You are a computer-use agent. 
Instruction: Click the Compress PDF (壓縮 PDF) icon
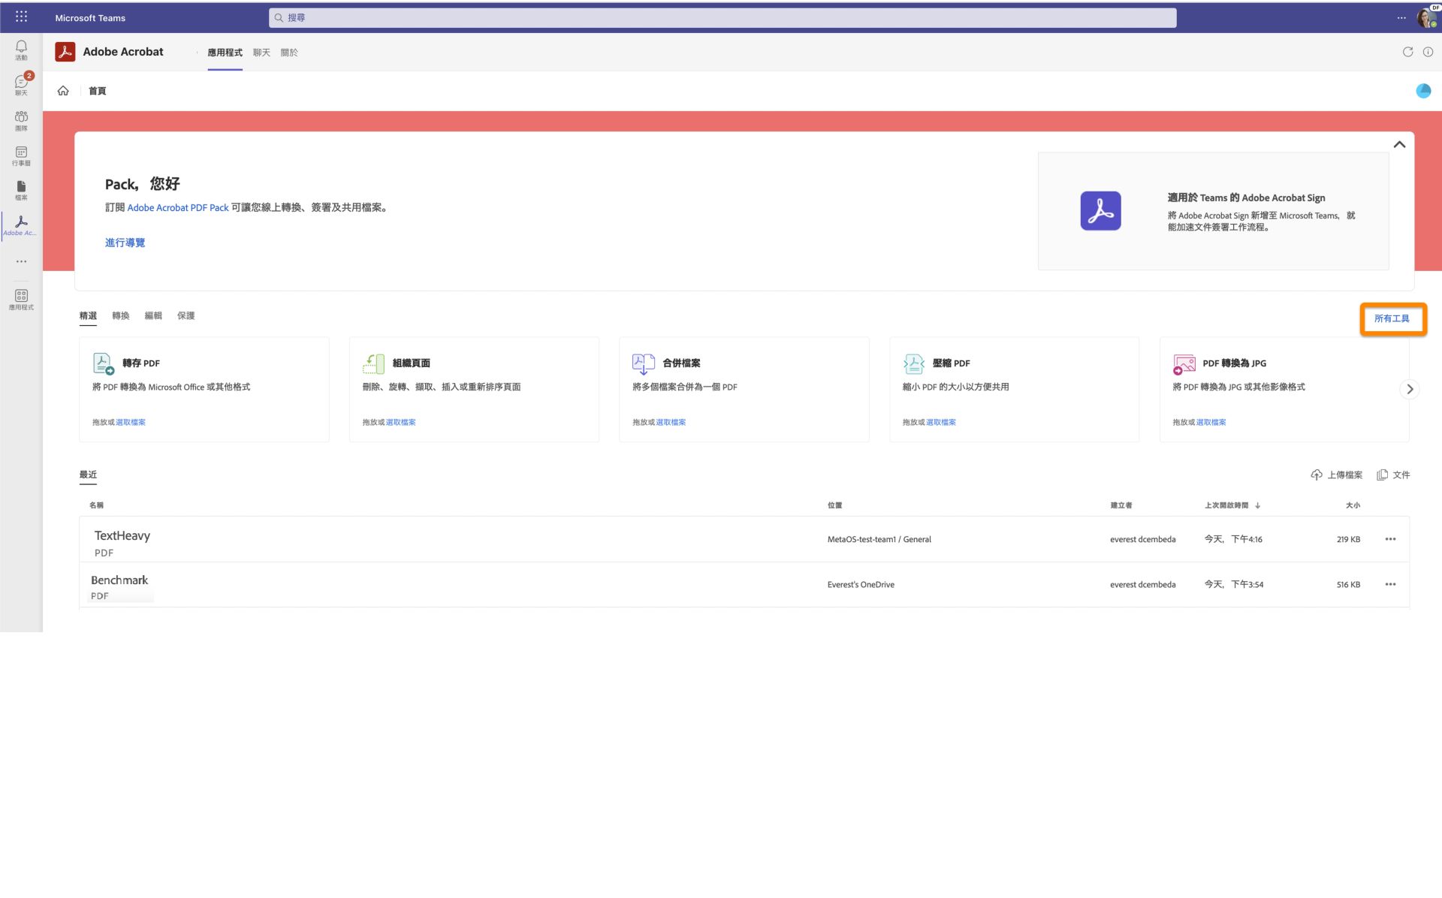tap(914, 363)
